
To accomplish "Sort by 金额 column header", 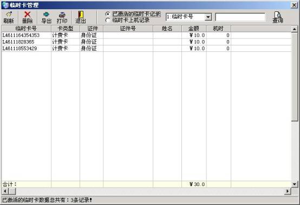I will point(194,29).
